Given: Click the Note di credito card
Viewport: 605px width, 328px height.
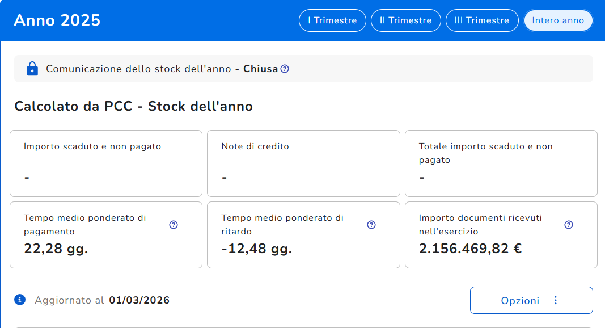Looking at the screenshot, I should tap(303, 163).
